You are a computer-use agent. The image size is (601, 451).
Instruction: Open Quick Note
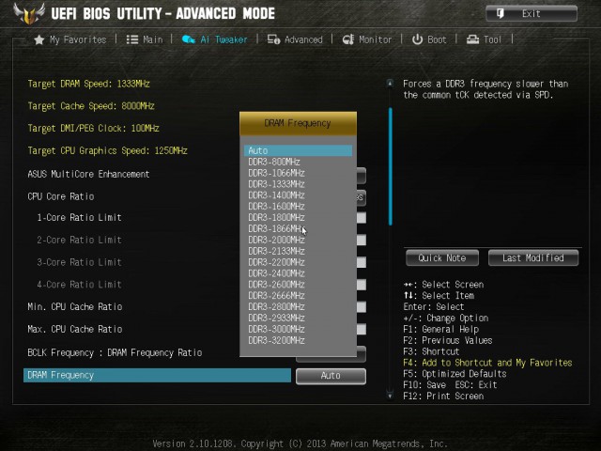pos(442,257)
